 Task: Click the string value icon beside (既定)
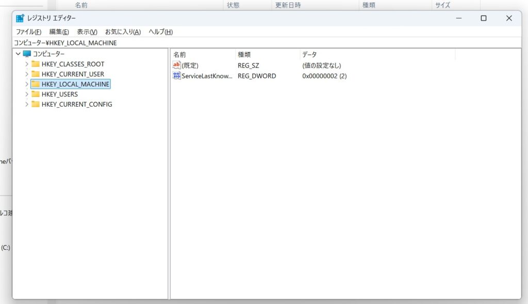tap(176, 65)
